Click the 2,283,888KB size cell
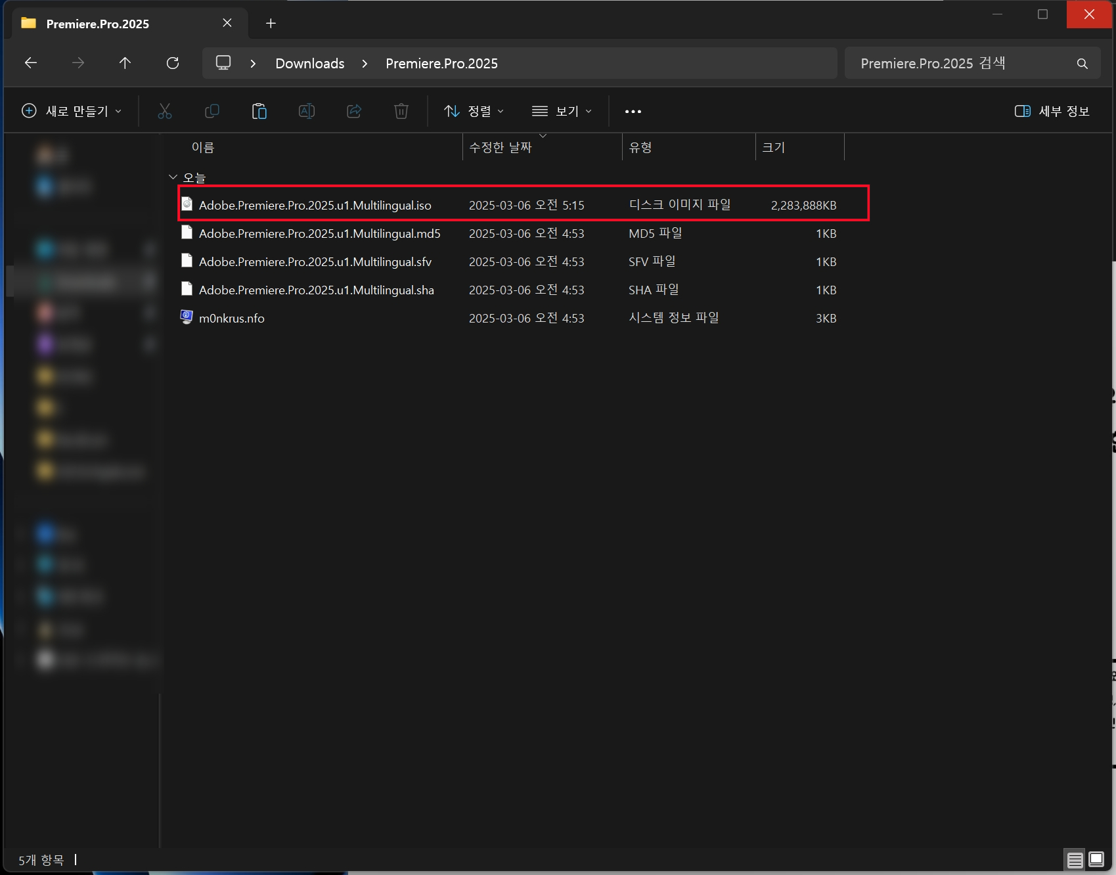Screen dimensions: 1116x875 click(804, 206)
